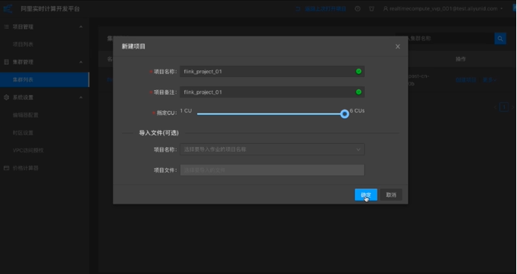Click the user avatar icon in header
517x274 pixels.
(x=385, y=9)
